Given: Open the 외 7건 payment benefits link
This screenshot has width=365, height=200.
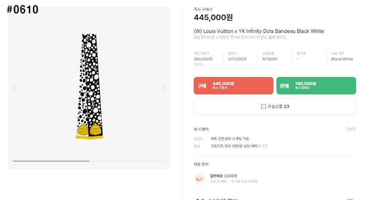Looking at the screenshot, I should 263,146.
